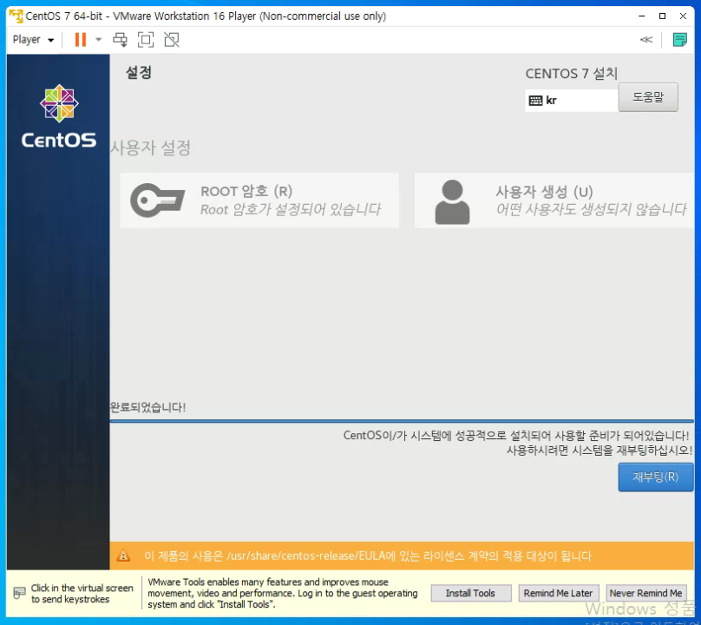Enter full screen mode

[146, 40]
